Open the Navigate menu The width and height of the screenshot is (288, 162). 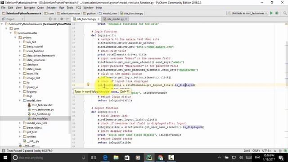29,8
